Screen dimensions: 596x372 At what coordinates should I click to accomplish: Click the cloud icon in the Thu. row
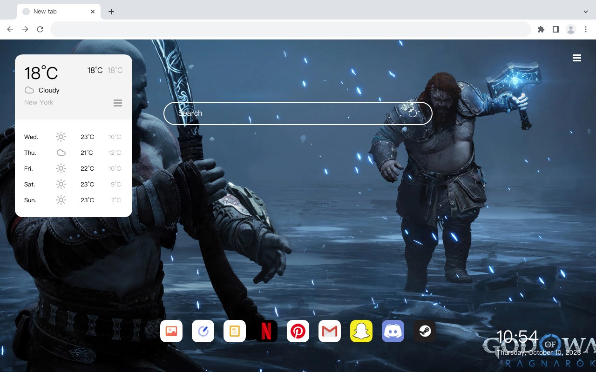coord(61,153)
